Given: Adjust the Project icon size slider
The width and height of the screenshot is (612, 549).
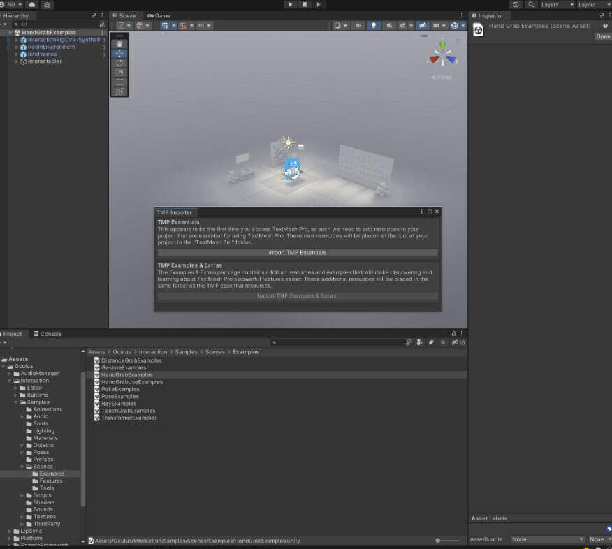Looking at the screenshot, I should coord(438,540).
